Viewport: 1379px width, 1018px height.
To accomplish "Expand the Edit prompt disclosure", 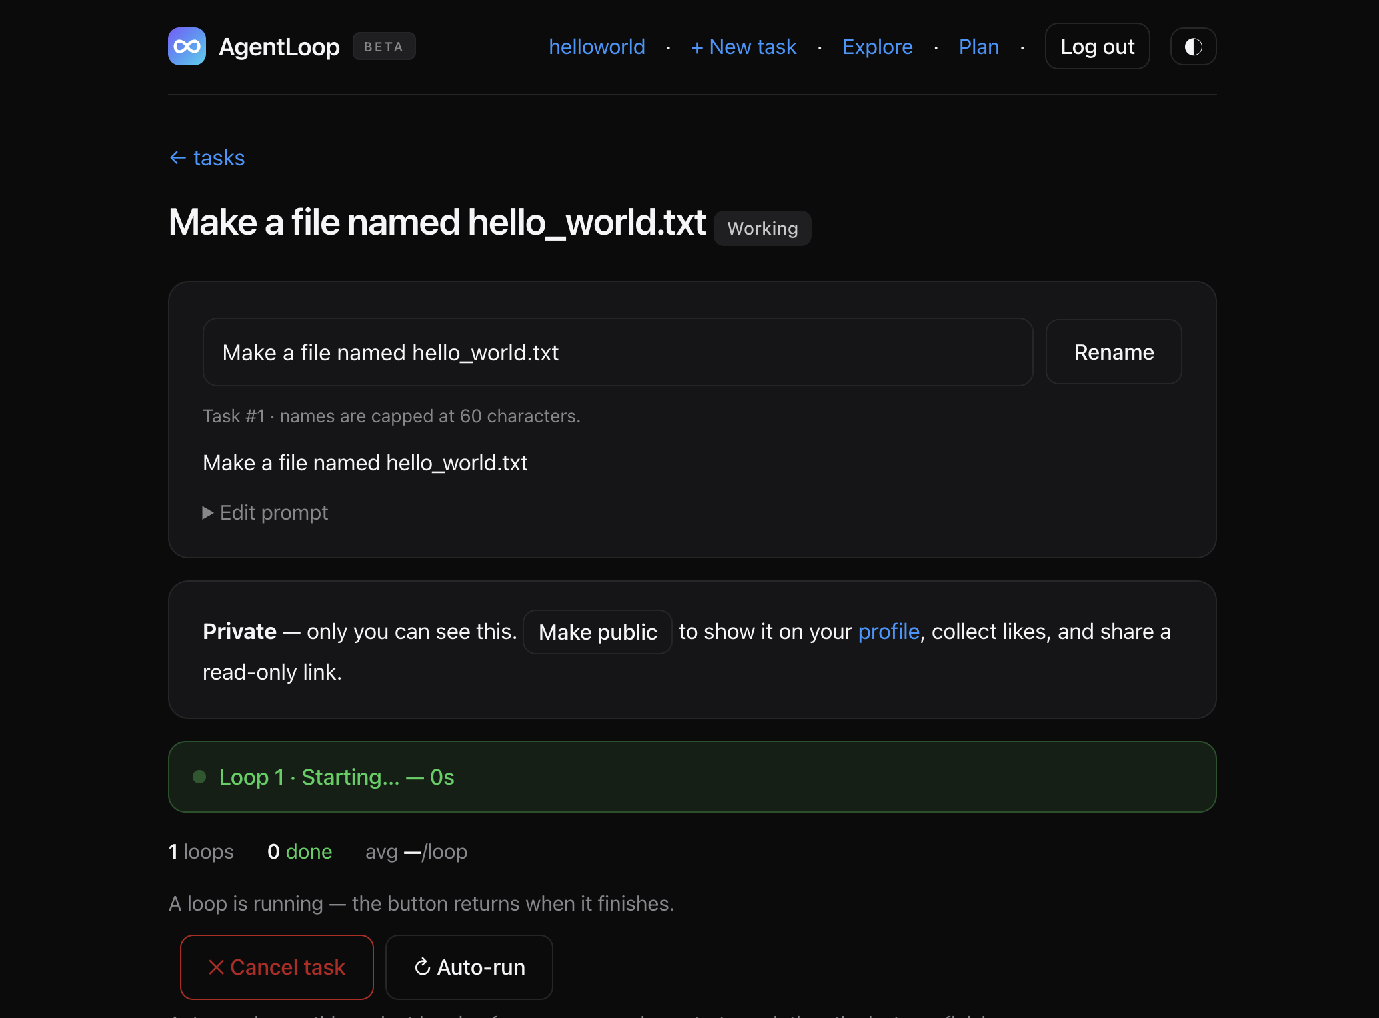I will pyautogui.click(x=265, y=512).
